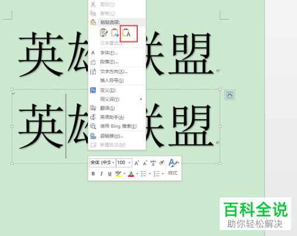The width and height of the screenshot is (297, 236).
Task: Select 使用 Bing 搜索(E) entry
Action: click(x=118, y=126)
